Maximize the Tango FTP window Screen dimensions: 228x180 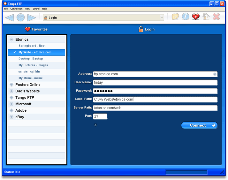[x=217, y=3]
